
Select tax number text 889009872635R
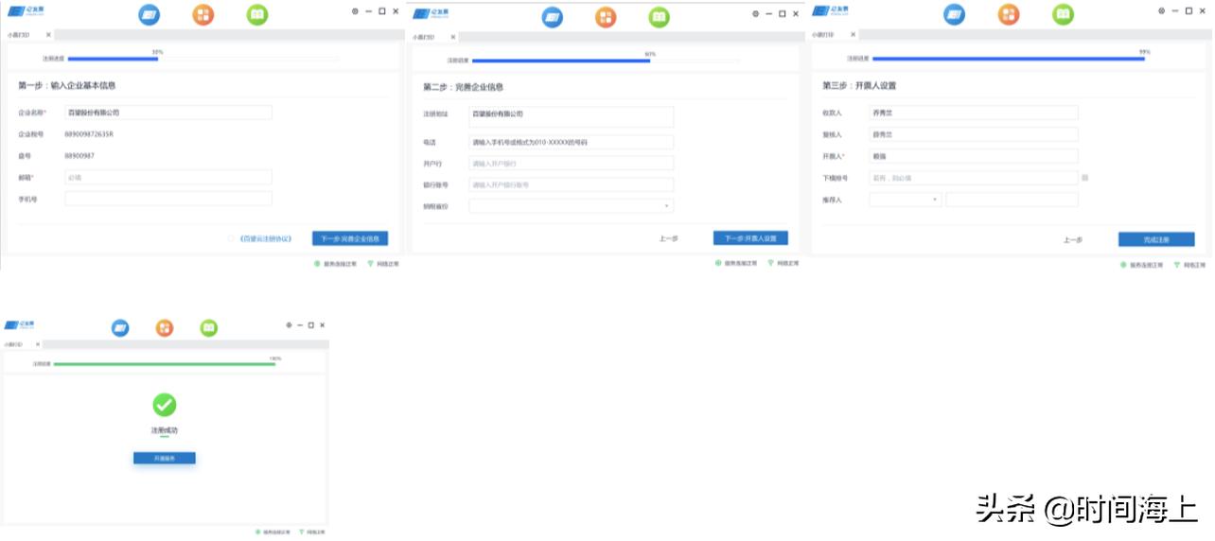click(89, 134)
